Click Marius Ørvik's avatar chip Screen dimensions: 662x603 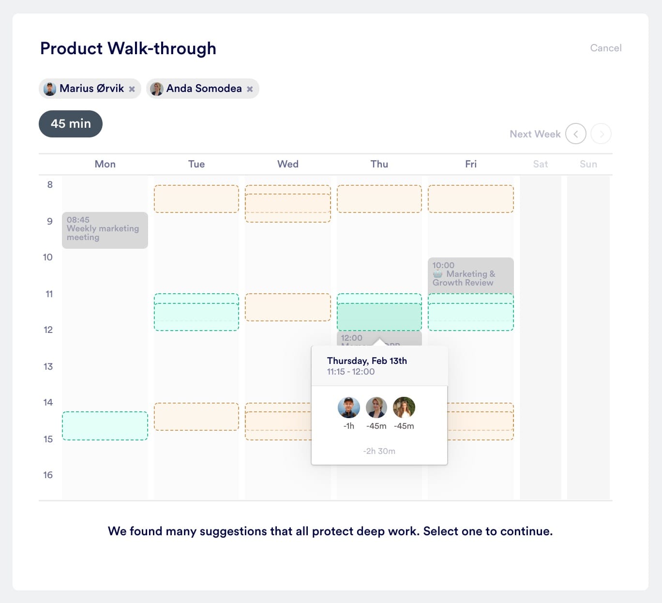(50, 89)
